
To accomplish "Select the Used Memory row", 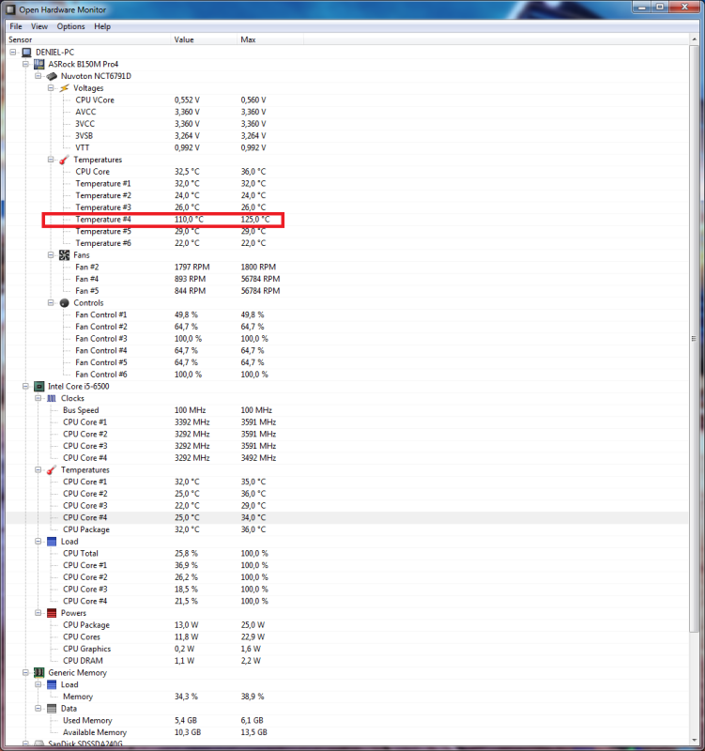I will point(346,721).
